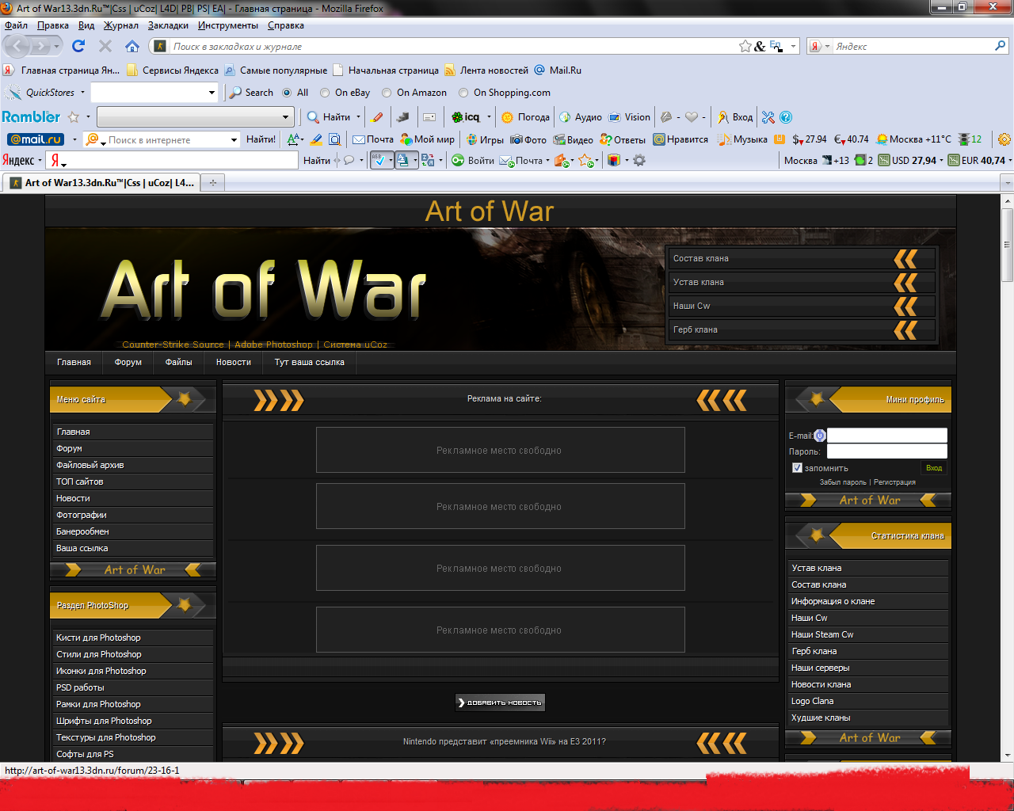Open the Правка menu
This screenshot has height=811, width=1014.
[x=52, y=25]
